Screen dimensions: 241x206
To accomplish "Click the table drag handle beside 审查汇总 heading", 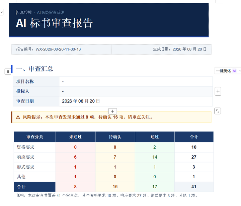I will pyautogui.click(x=8, y=71).
